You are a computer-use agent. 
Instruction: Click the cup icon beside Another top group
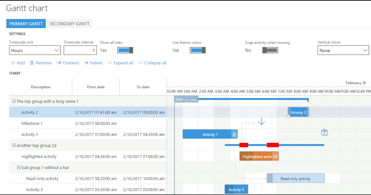point(55,146)
